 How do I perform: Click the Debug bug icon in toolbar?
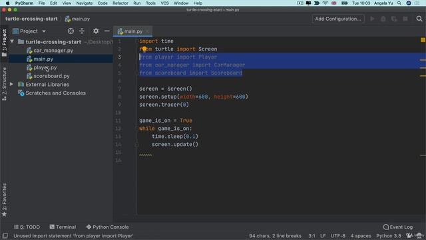click(x=383, y=19)
